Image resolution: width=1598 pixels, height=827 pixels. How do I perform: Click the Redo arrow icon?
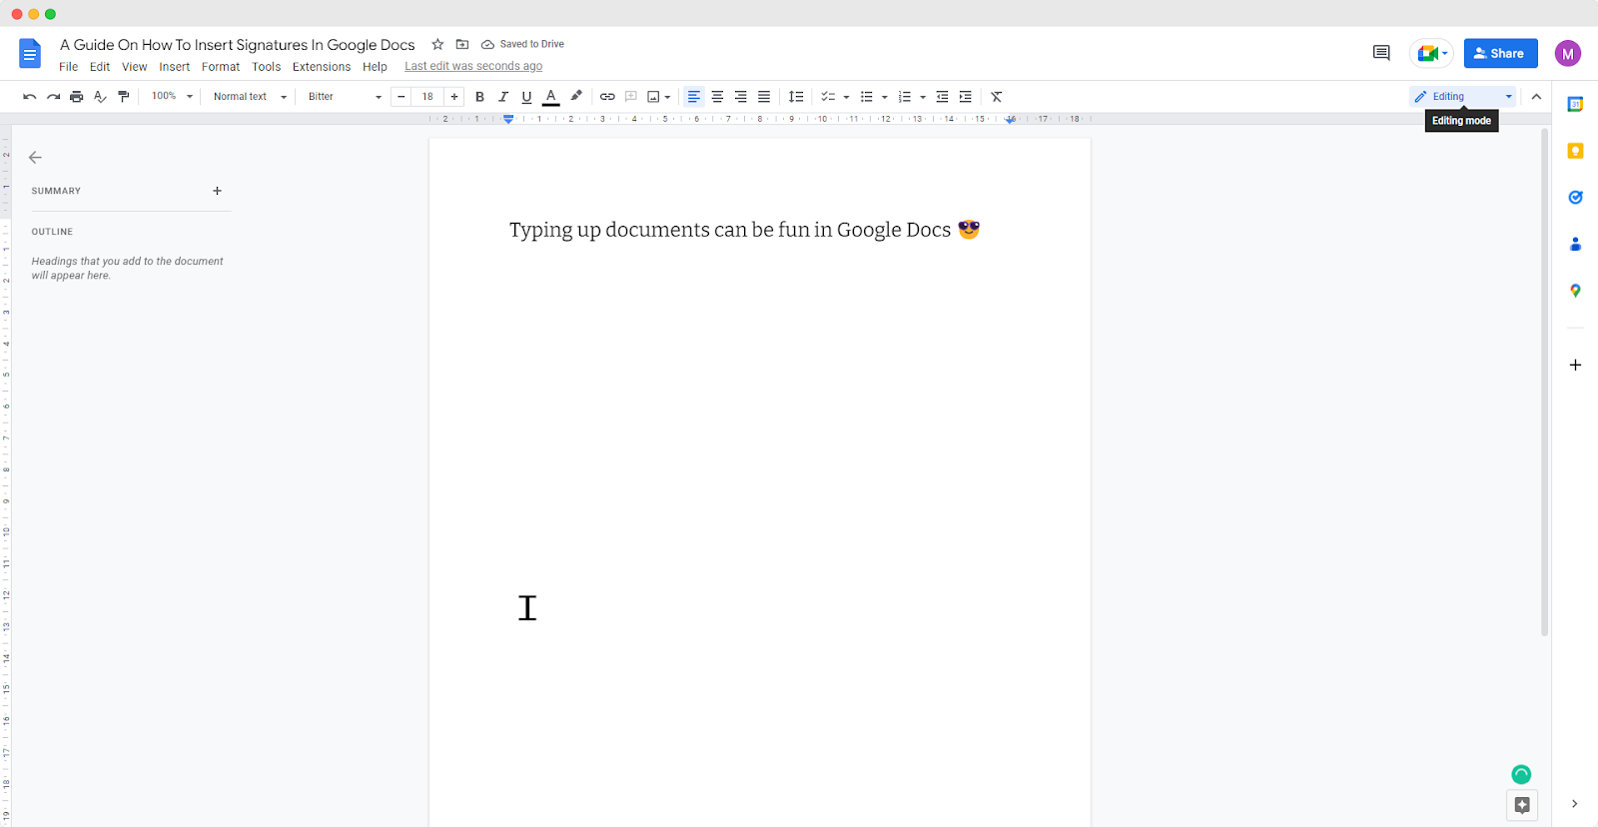tap(53, 97)
